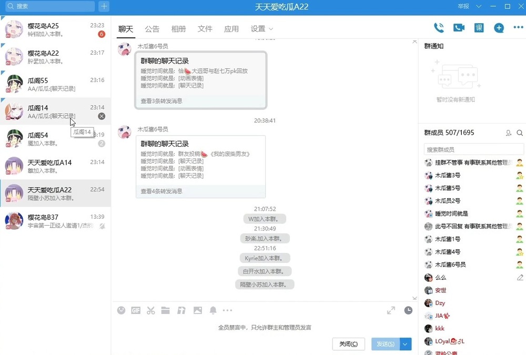Image resolution: width=526 pixels, height=355 pixels.
Task: Click 举报 in the title bar
Action: point(463,6)
